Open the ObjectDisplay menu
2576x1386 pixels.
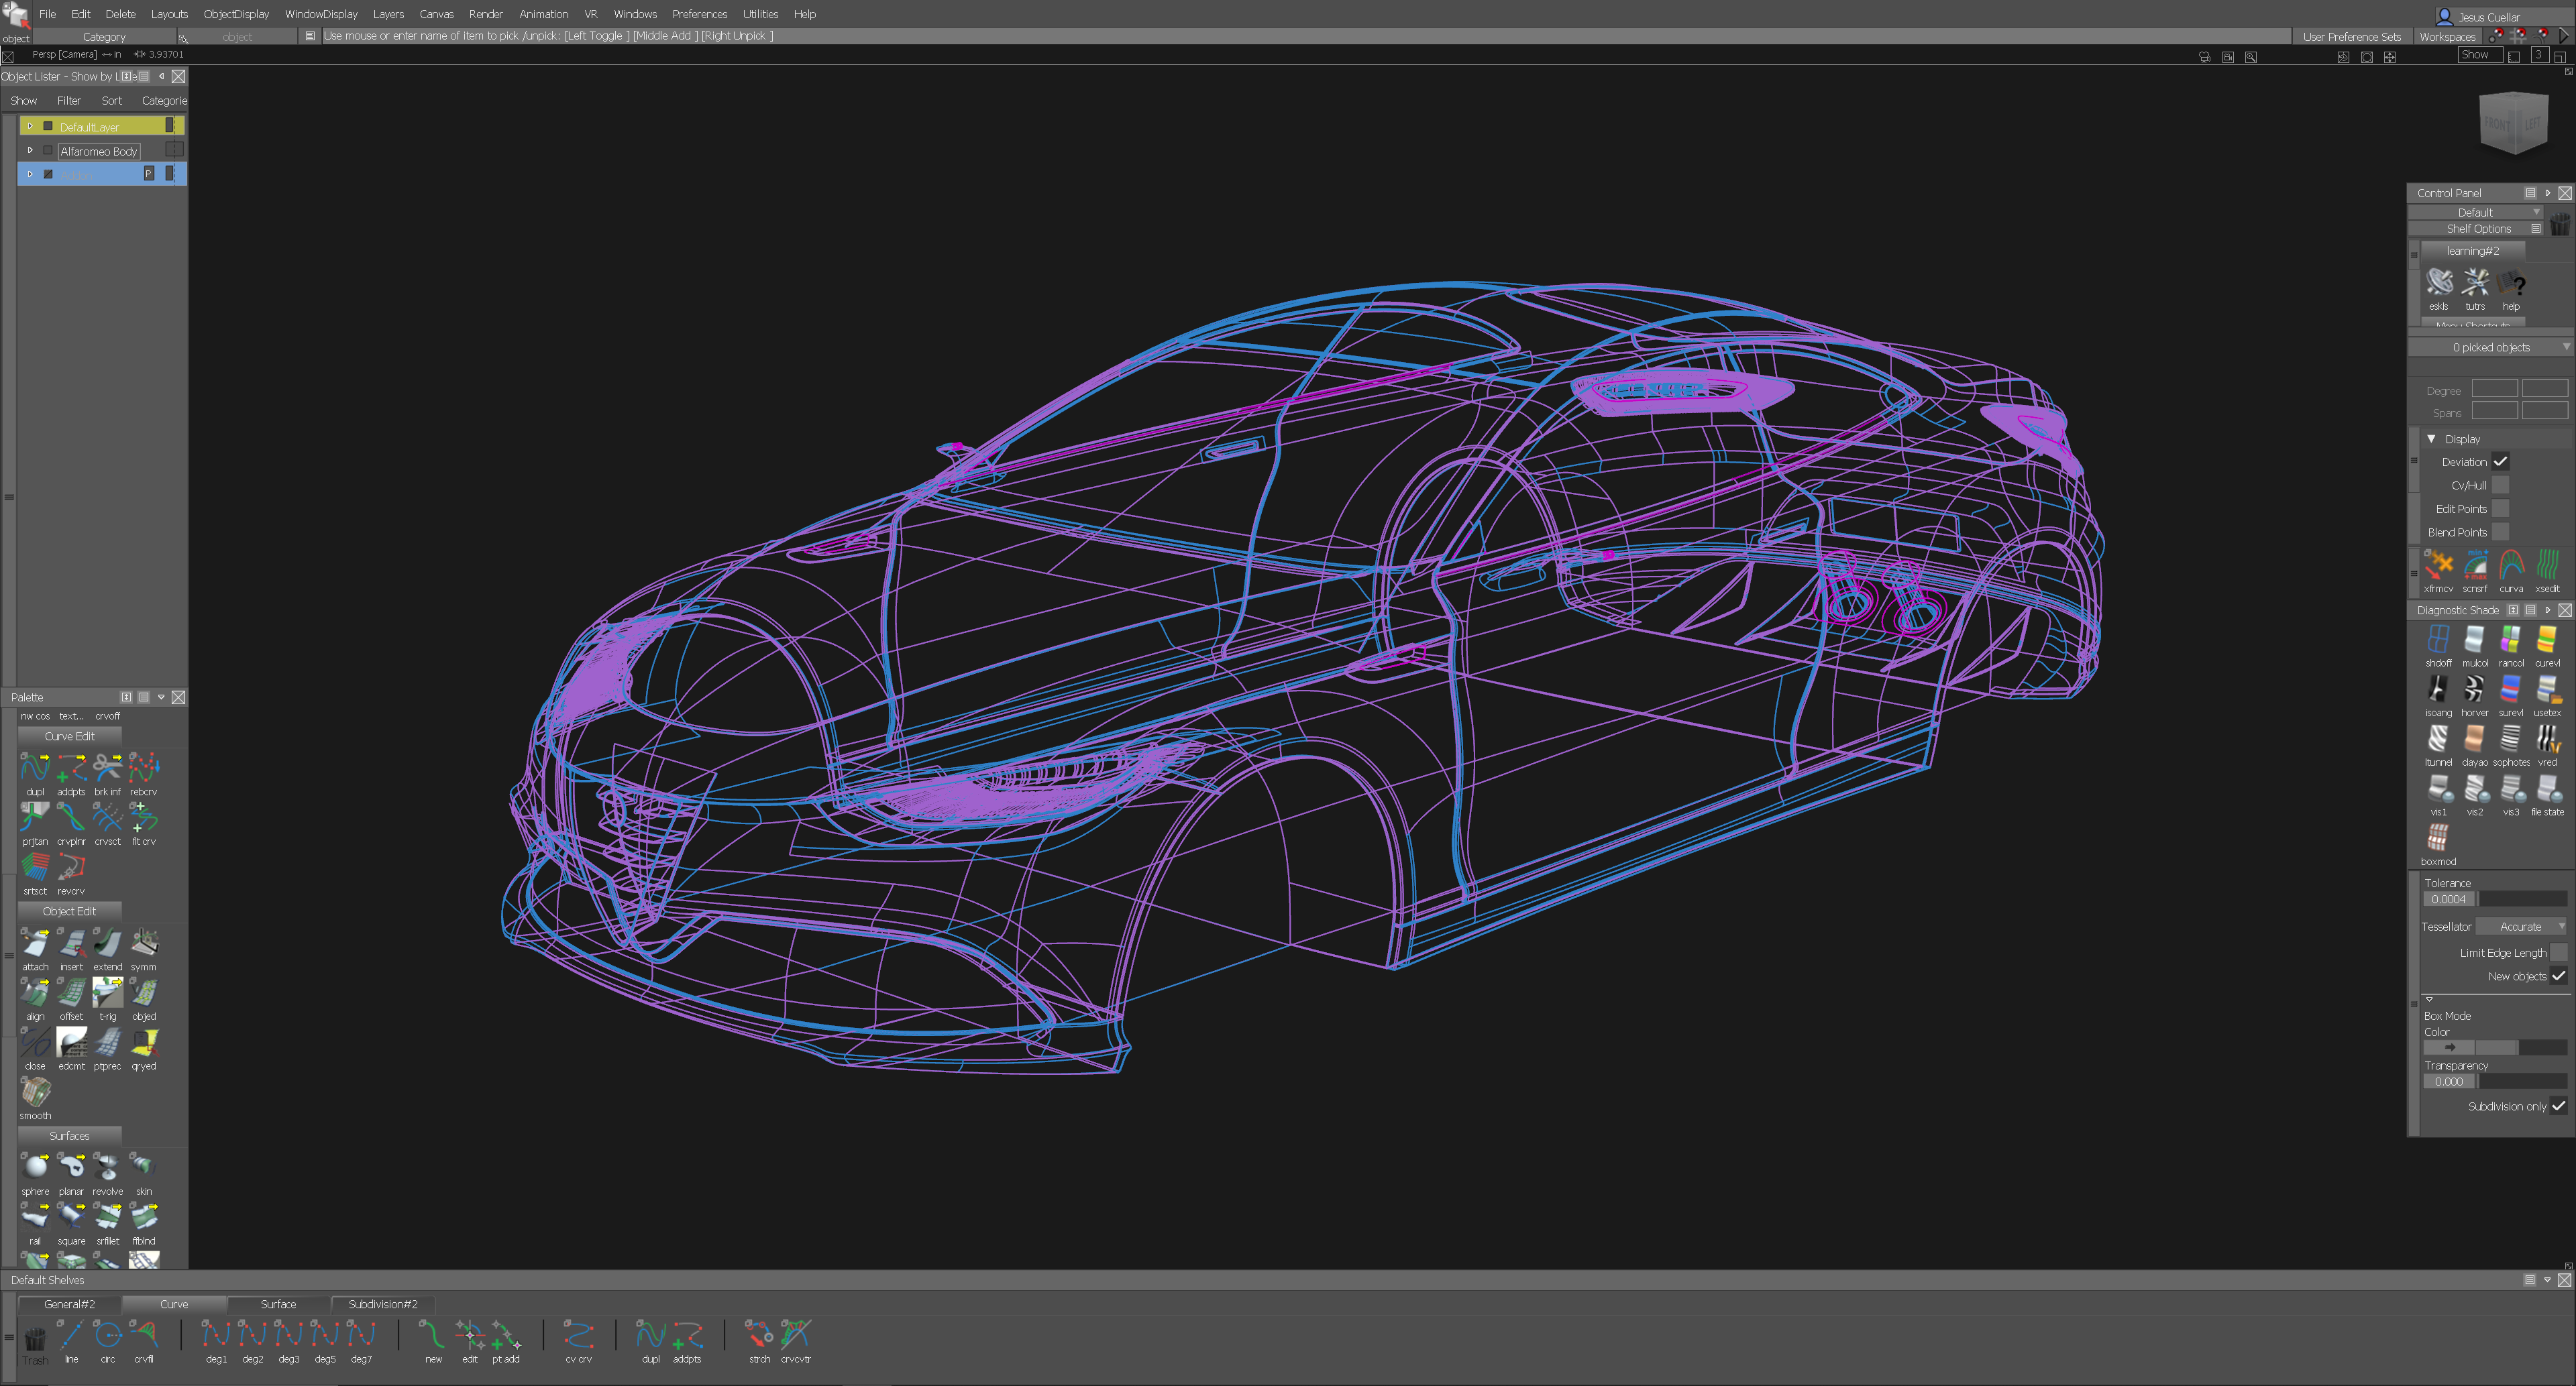(236, 14)
